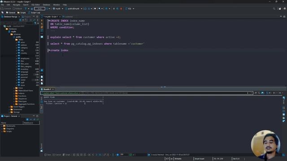
Task: Select Bookmarks in the Project panel
Action: (x=11, y=126)
